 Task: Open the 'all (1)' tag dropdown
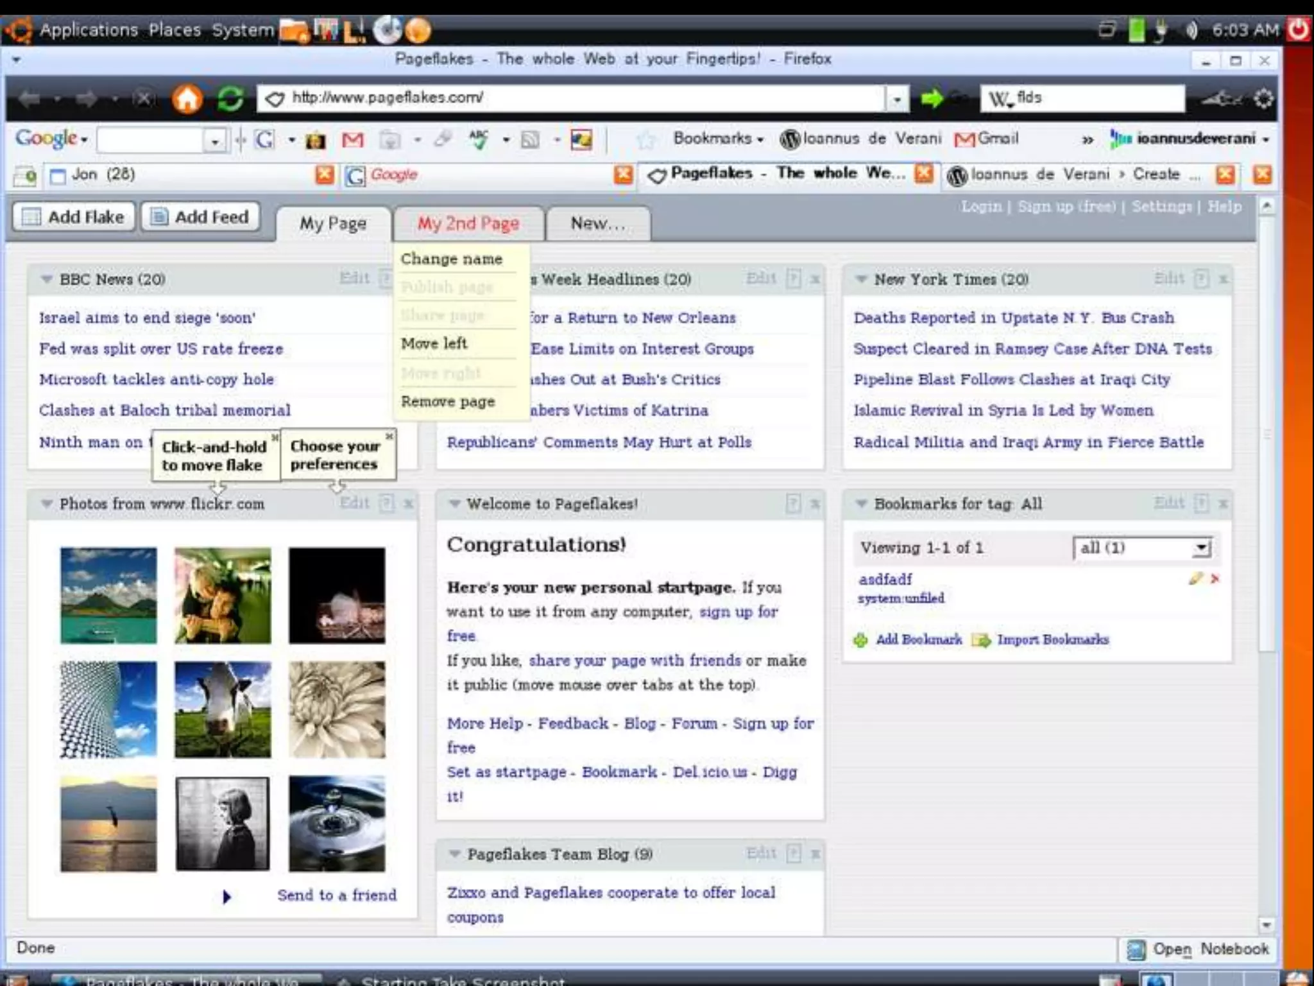1201,548
